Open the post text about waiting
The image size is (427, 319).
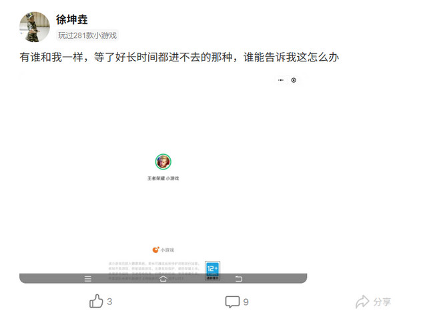179,57
